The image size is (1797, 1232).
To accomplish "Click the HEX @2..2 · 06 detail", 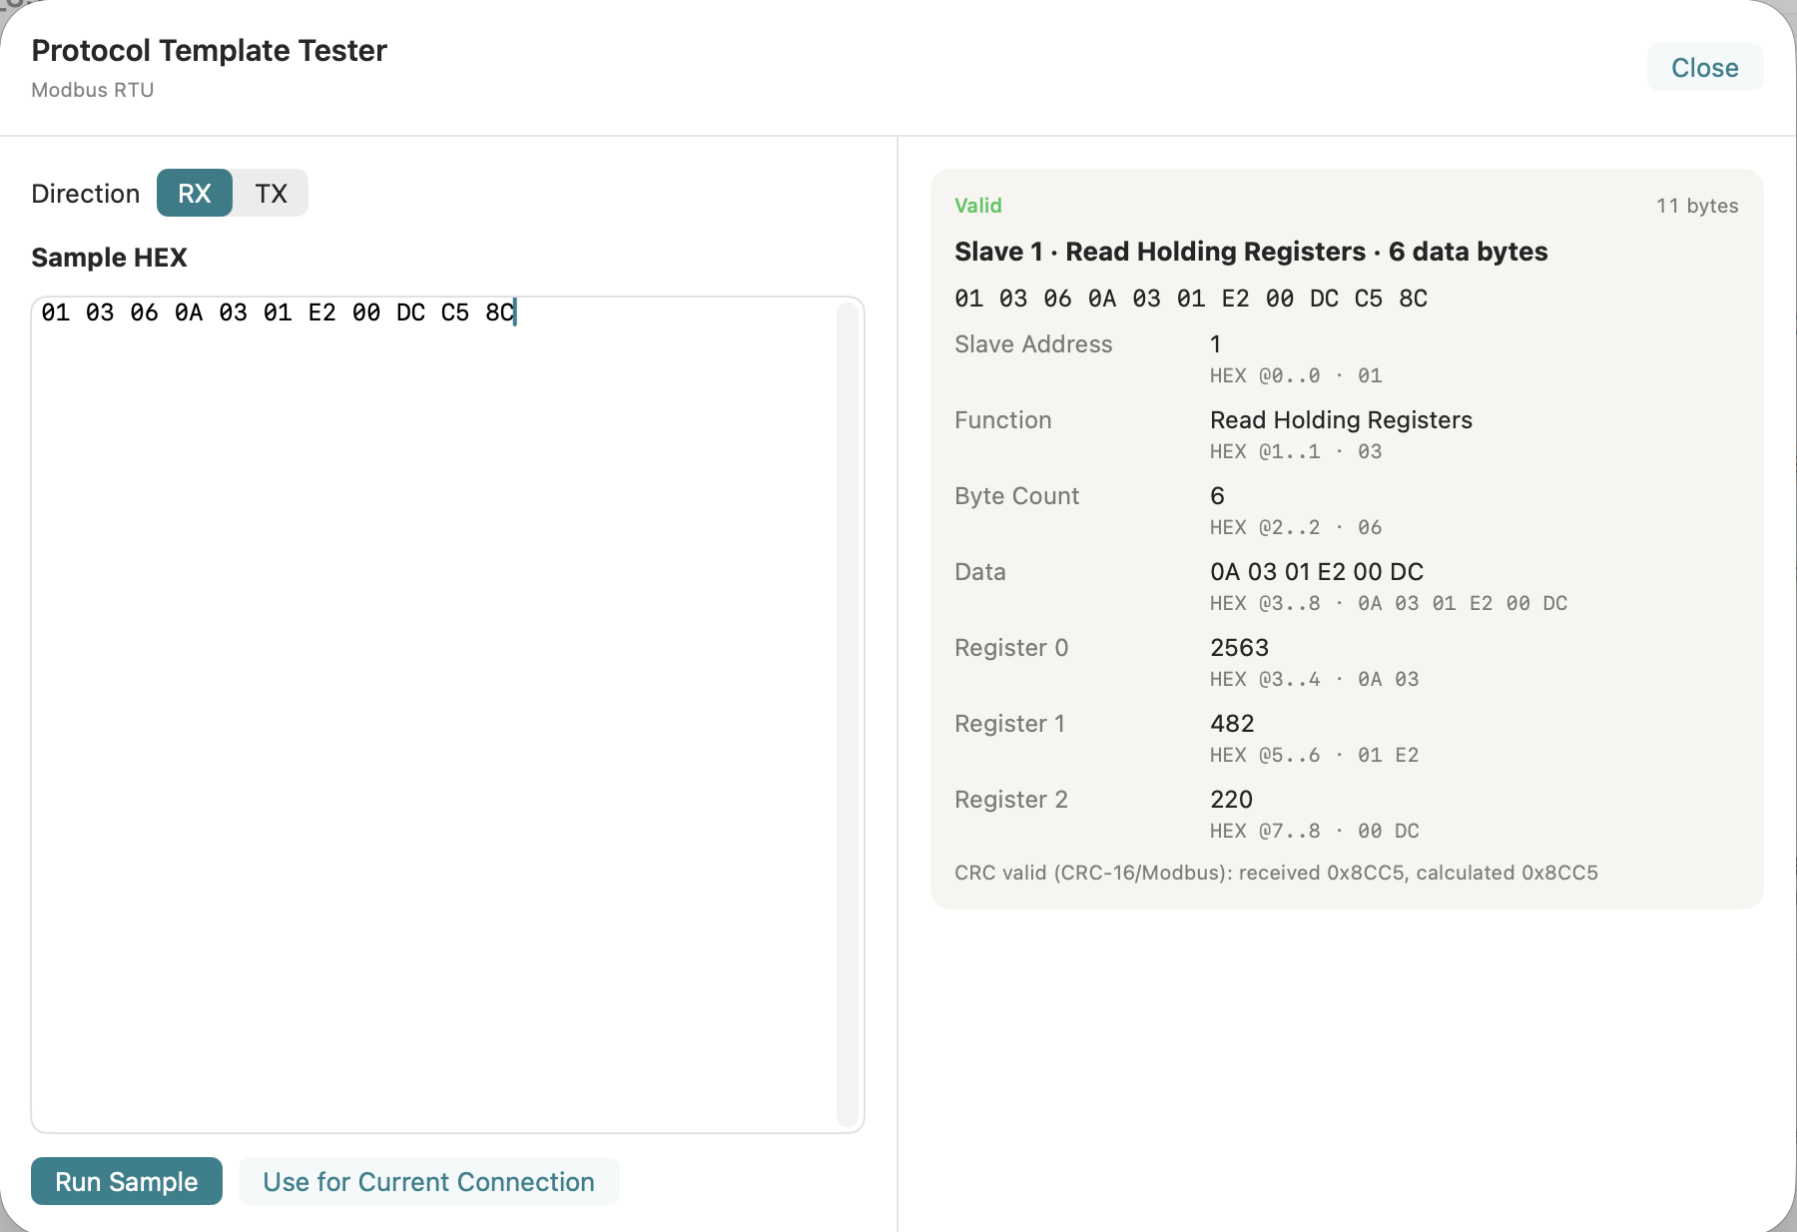I will click(1296, 527).
